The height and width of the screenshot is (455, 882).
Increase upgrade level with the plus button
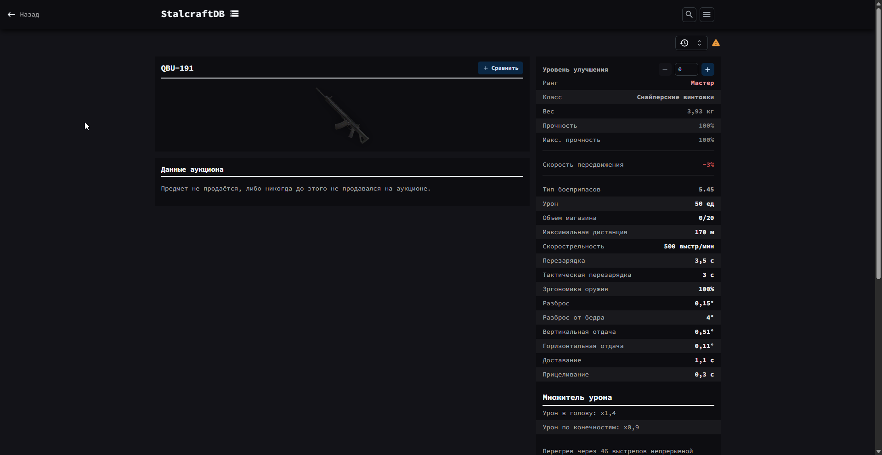(x=707, y=69)
